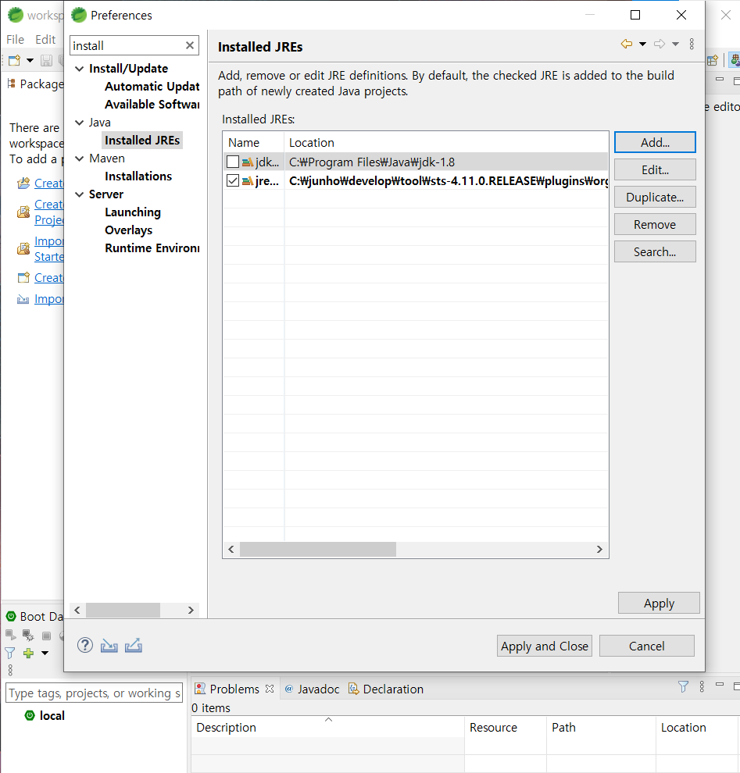Click the Boot Dashboard filter icon
This screenshot has width=740, height=773.
point(10,653)
